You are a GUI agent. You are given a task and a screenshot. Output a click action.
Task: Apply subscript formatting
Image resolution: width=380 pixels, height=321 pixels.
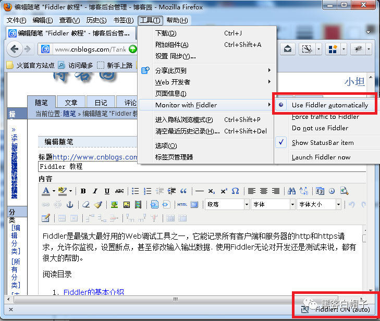click(x=211, y=191)
